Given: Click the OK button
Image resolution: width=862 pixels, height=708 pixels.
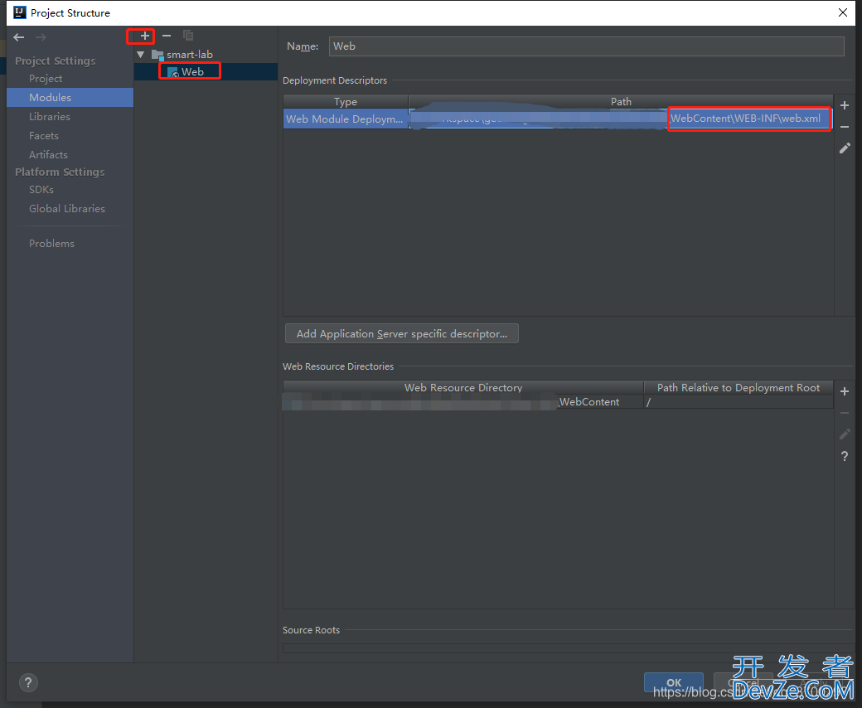Looking at the screenshot, I should (673, 683).
